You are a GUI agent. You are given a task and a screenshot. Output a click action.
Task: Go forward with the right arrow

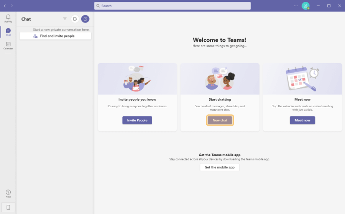point(11,6)
